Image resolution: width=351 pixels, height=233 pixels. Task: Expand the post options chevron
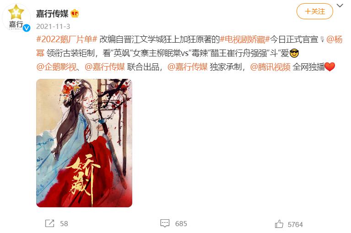pyautogui.click(x=340, y=6)
